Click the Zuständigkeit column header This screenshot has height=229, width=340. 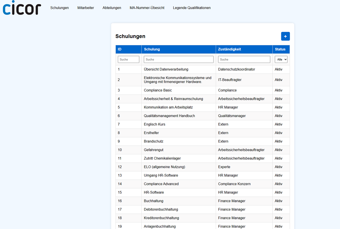[229, 49]
